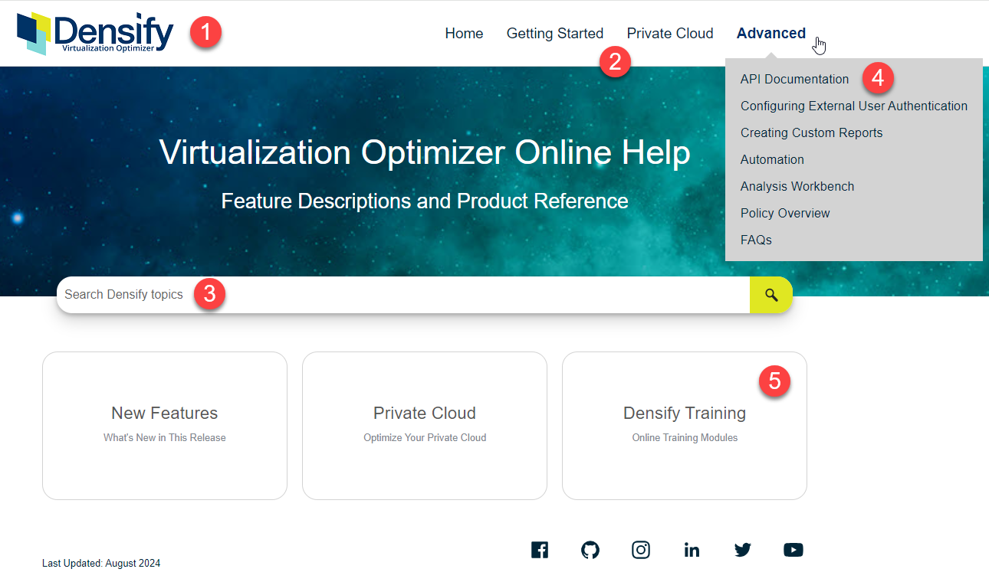Click the Densify Virtualization Optimizer logo
This screenshot has height=582, width=989.
pyautogui.click(x=95, y=33)
